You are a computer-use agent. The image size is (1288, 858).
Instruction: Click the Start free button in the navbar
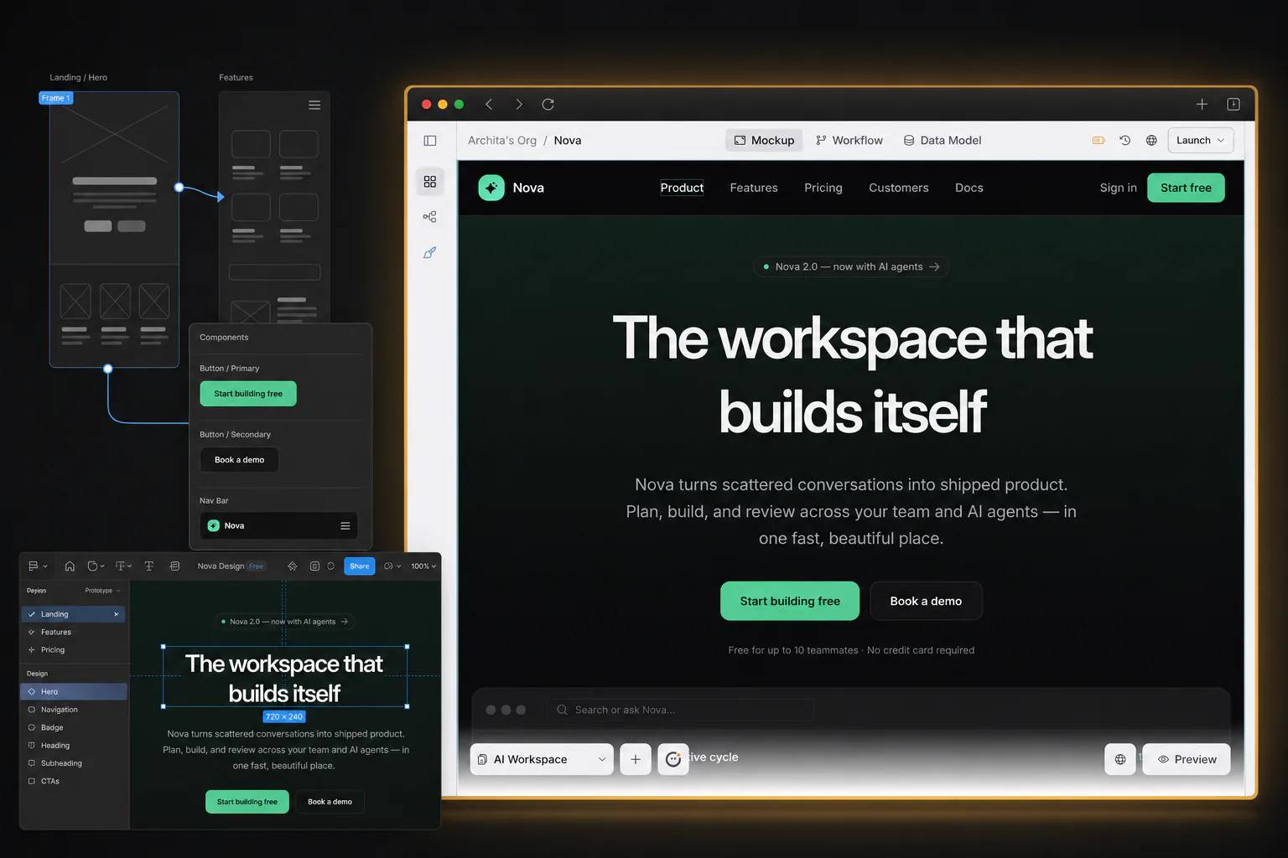pyautogui.click(x=1186, y=188)
